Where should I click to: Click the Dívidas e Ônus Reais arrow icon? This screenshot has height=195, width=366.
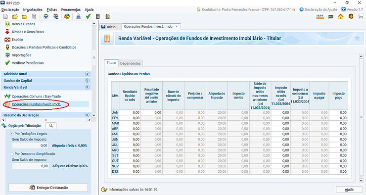7,32
